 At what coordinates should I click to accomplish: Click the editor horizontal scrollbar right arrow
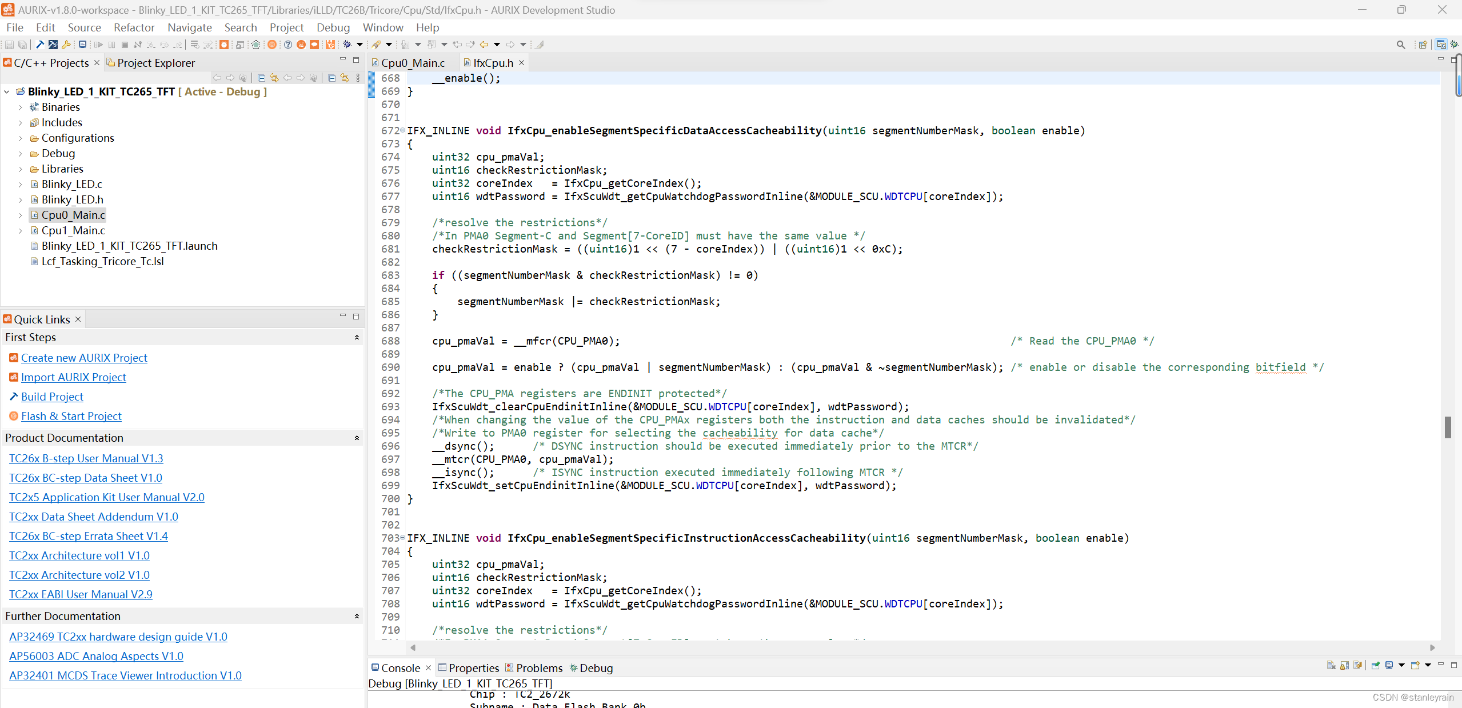tap(1432, 647)
